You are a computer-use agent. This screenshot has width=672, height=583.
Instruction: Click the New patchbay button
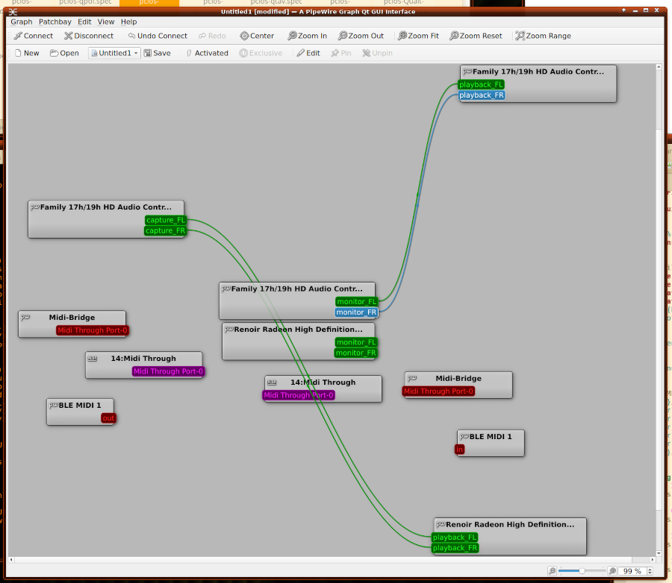(26, 53)
